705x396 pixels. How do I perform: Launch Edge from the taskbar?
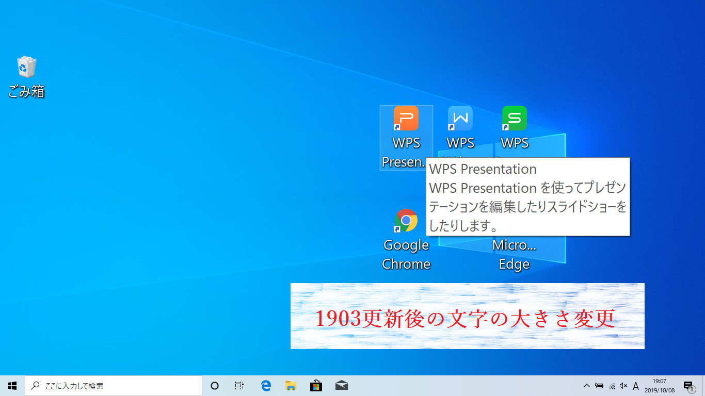click(x=266, y=386)
